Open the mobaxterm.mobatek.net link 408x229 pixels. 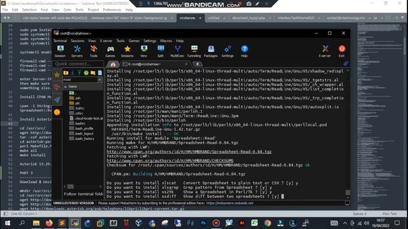click(229, 203)
